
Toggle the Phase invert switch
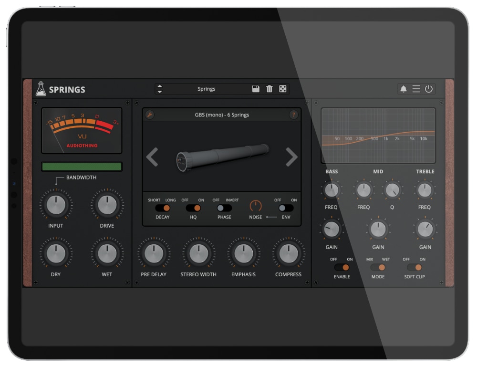coord(224,208)
